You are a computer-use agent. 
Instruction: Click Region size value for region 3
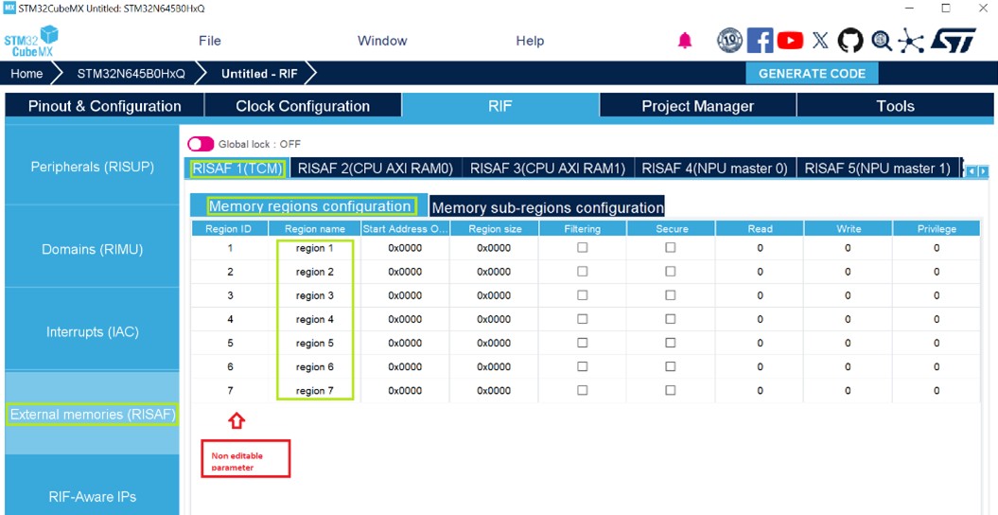pyautogui.click(x=494, y=295)
